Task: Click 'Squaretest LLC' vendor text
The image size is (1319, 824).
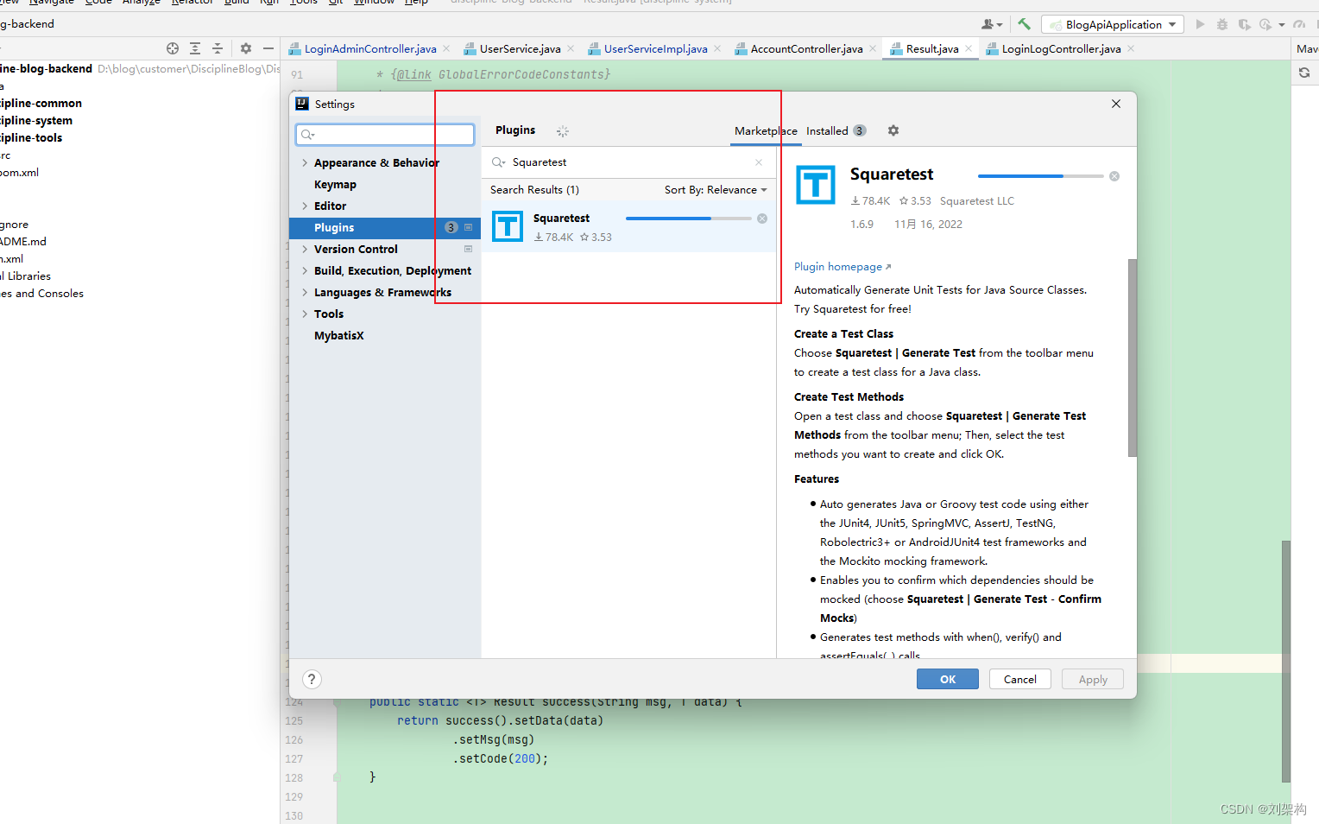Action: pyautogui.click(x=977, y=200)
